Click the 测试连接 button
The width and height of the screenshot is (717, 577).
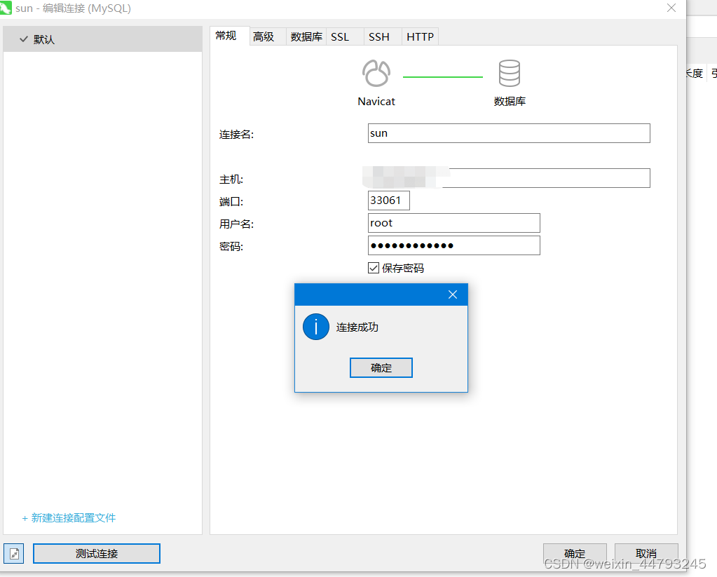pyautogui.click(x=96, y=553)
